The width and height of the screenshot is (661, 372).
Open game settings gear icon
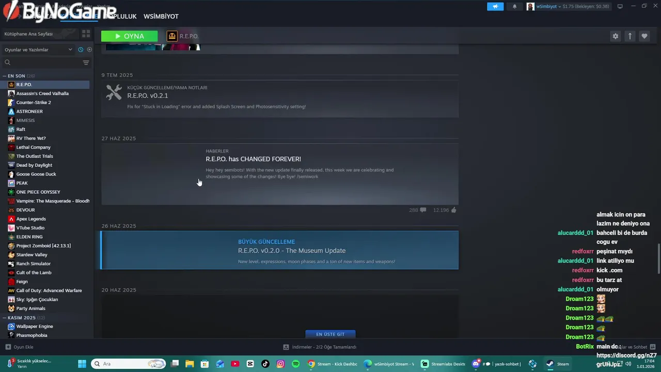click(615, 36)
